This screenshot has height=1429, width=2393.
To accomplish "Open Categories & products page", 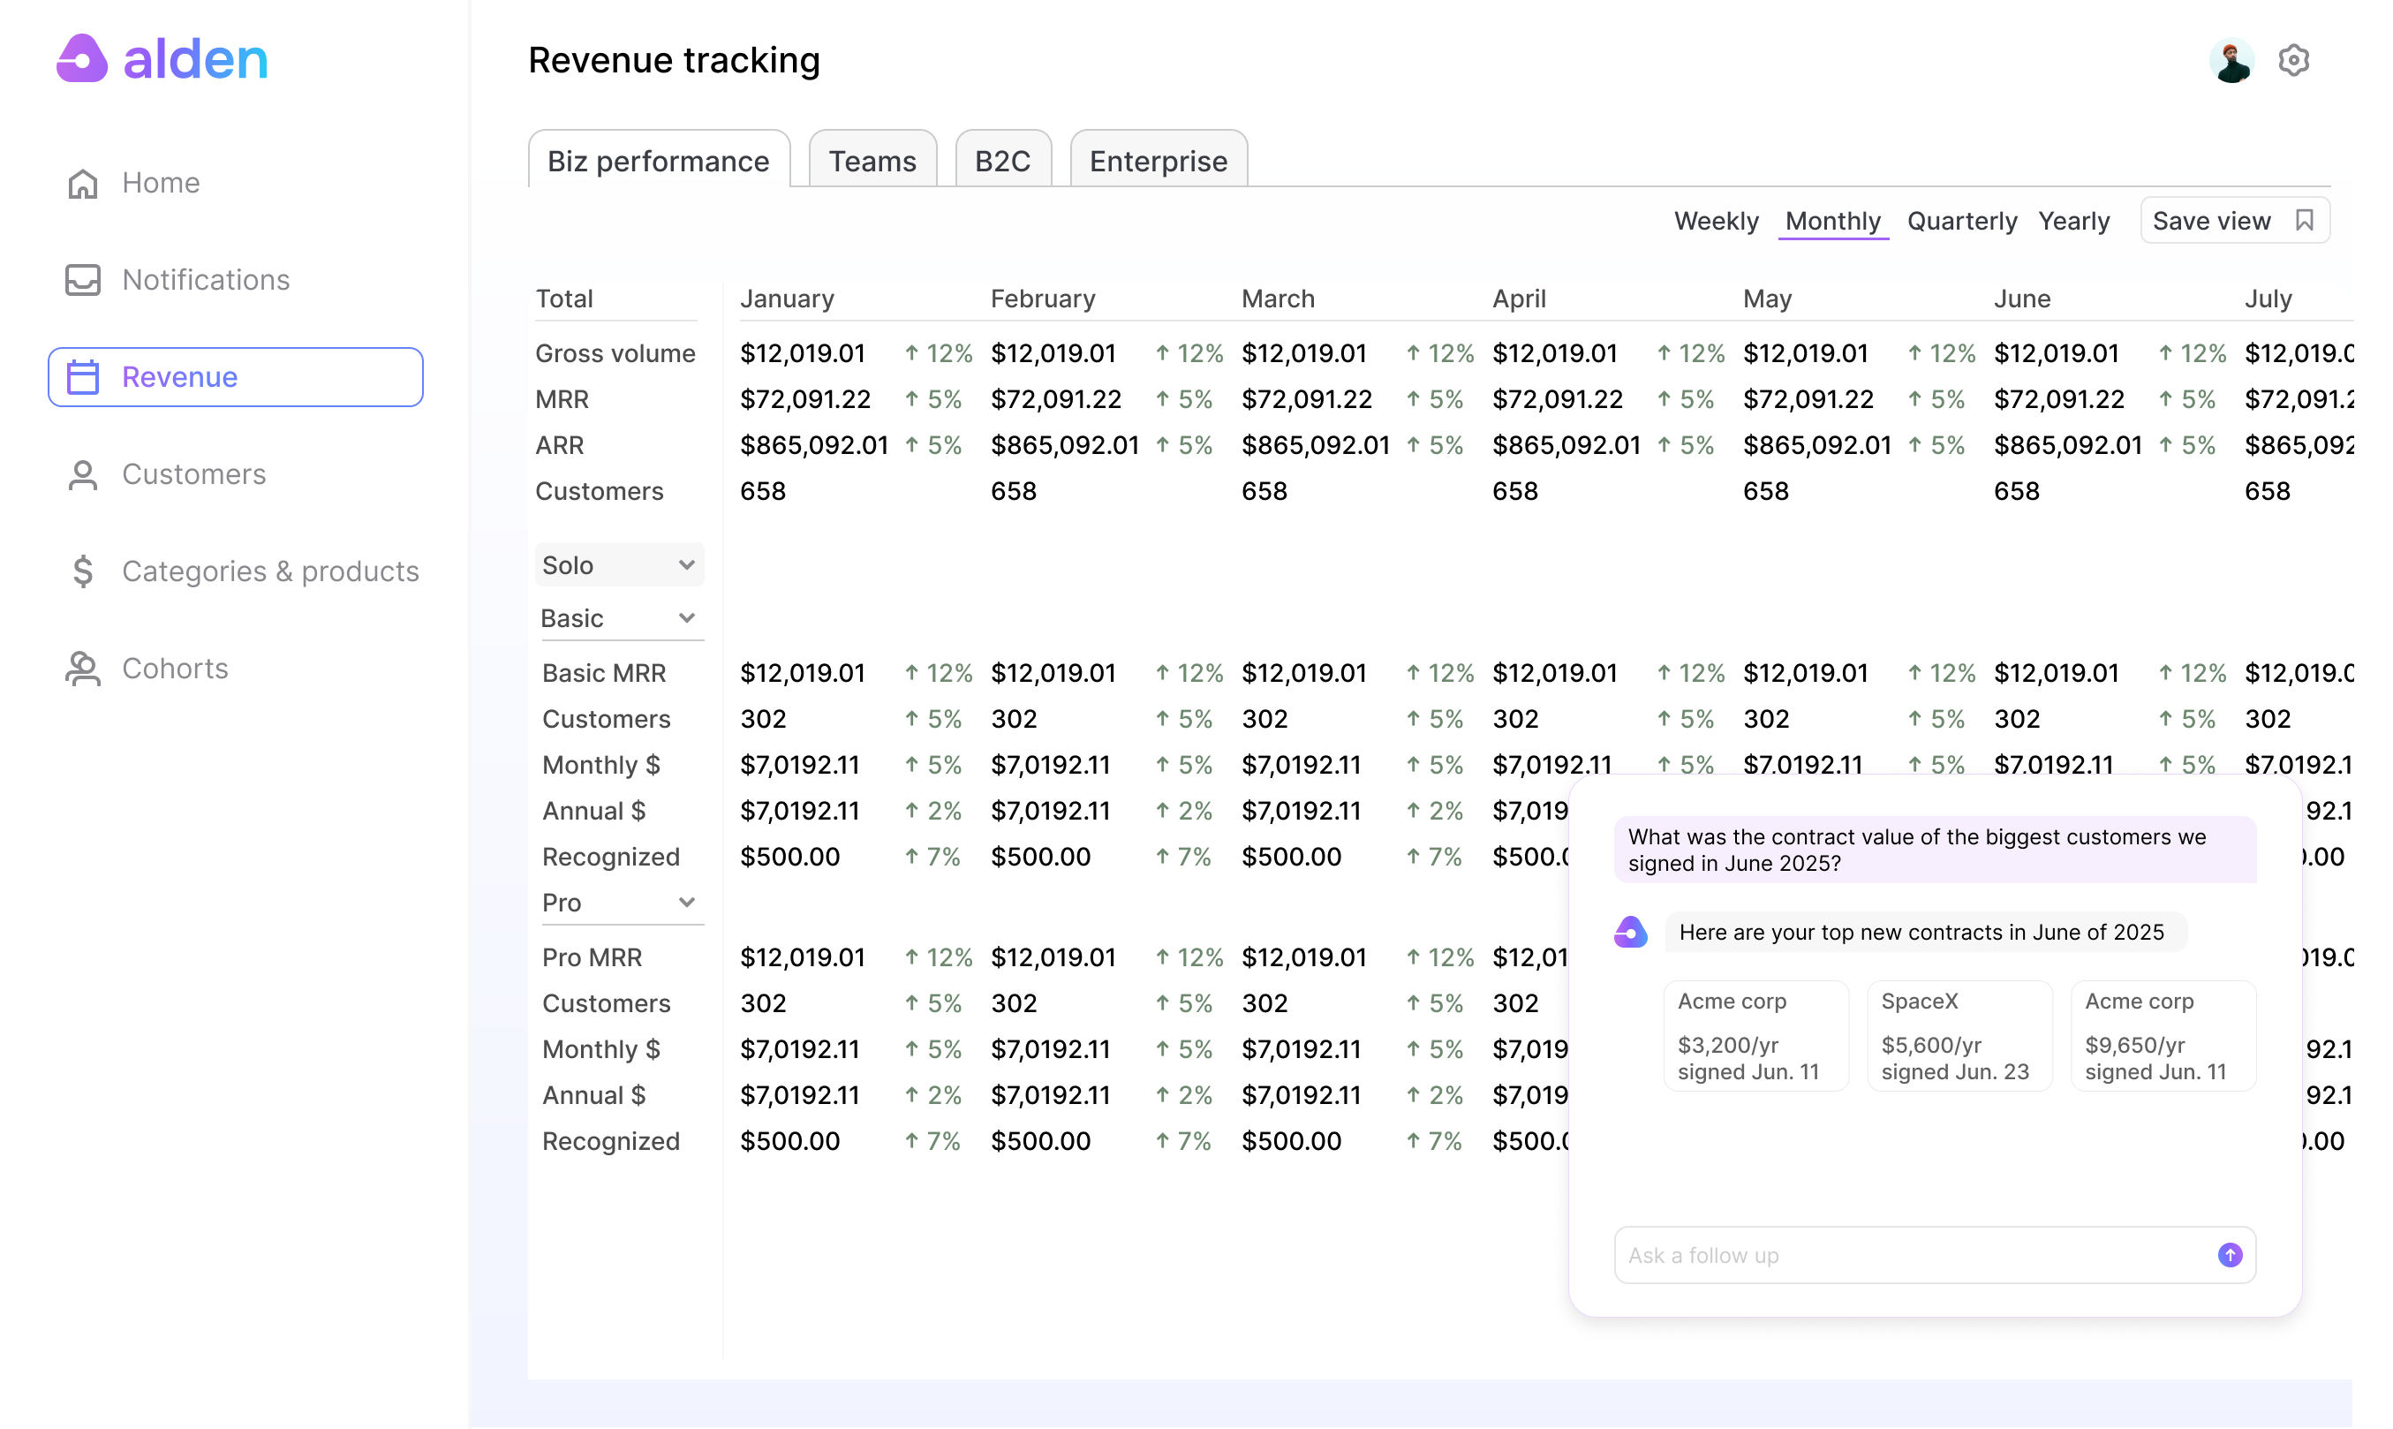I will point(269,572).
